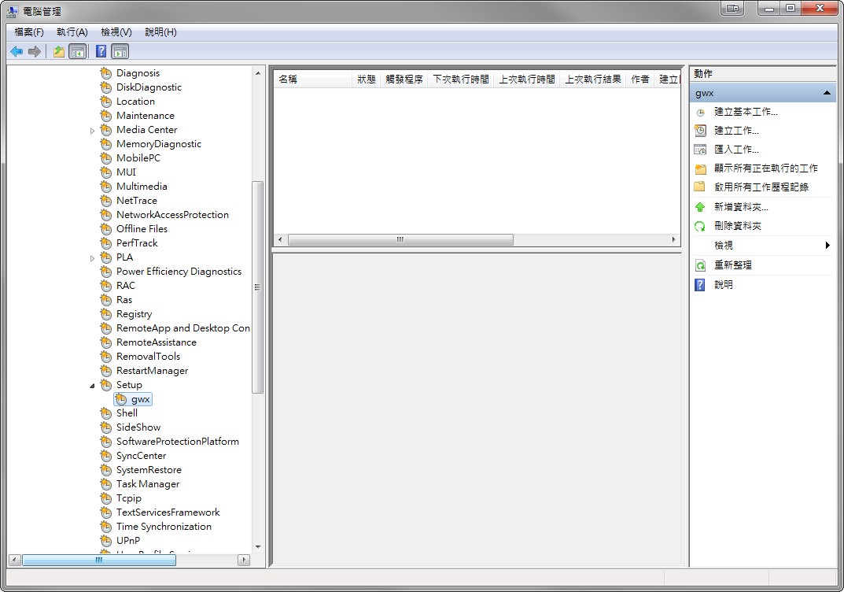Open the 執行(A) menu

click(x=72, y=32)
